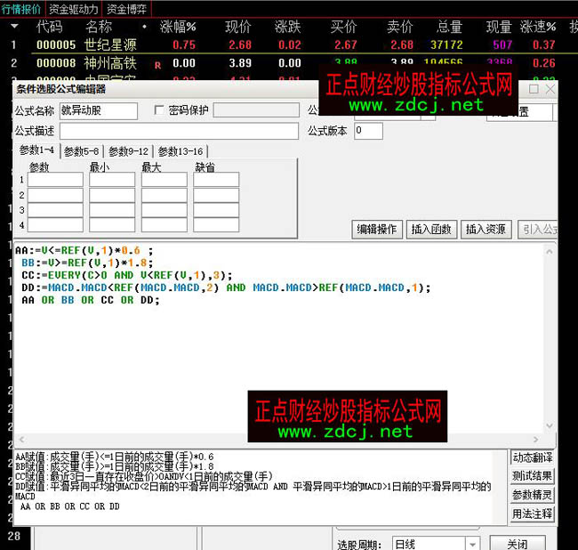Image resolution: width=578 pixels, height=550 pixels.
Task: Click the 动态翻译 button
Action: coord(533,457)
